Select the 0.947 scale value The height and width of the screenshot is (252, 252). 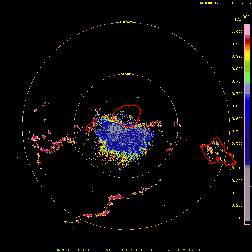[237, 44]
